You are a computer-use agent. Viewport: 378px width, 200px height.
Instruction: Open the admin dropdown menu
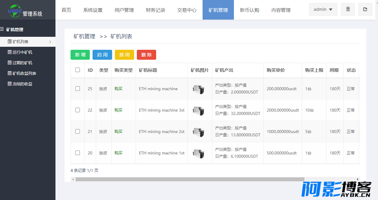(x=323, y=9)
